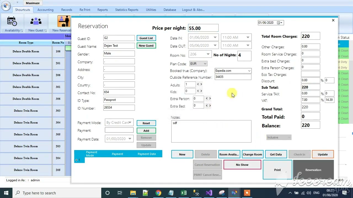Mark the reservation as No Show
Screen dimensions: 353x198
[242, 165]
